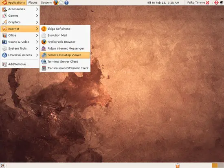This screenshot has width=224, height=168.
Task: Click the blue help question mark icon
Action: tap(66, 2)
